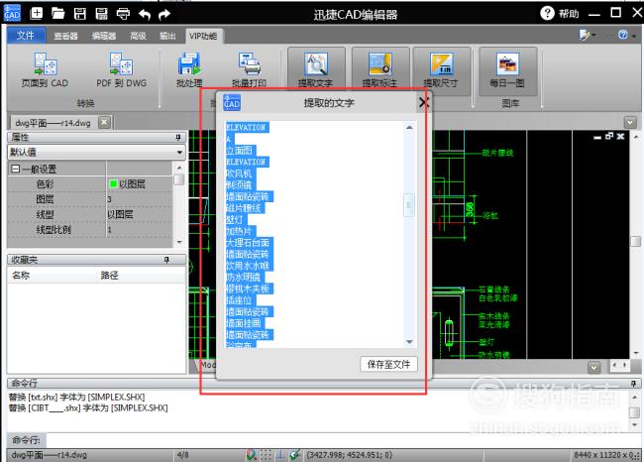Image resolution: width=644 pixels, height=462 pixels.
Task: Expand the document tab list arrow
Action: pyautogui.click(x=630, y=122)
